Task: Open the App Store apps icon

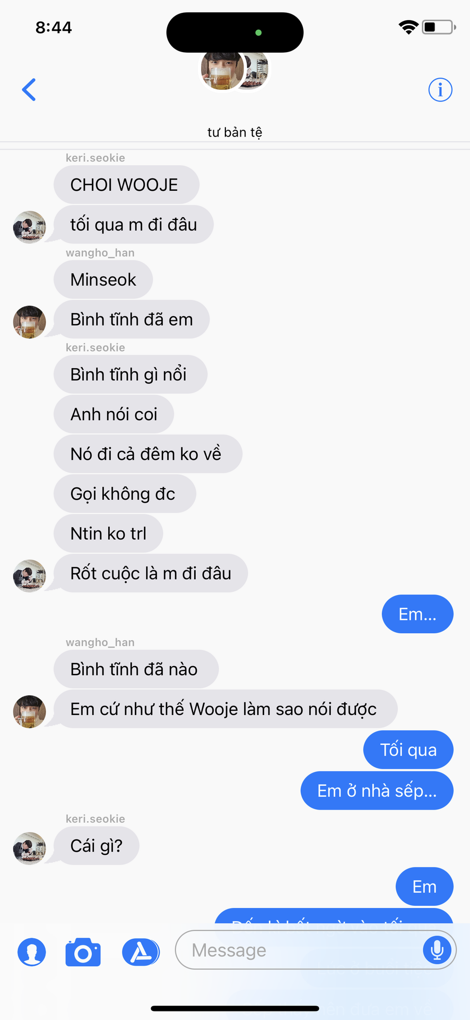Action: pyautogui.click(x=141, y=951)
